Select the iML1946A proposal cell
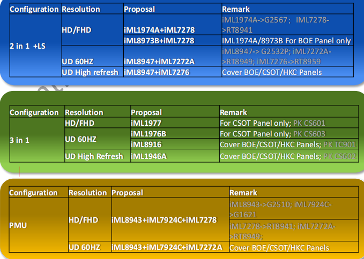 tap(148, 156)
